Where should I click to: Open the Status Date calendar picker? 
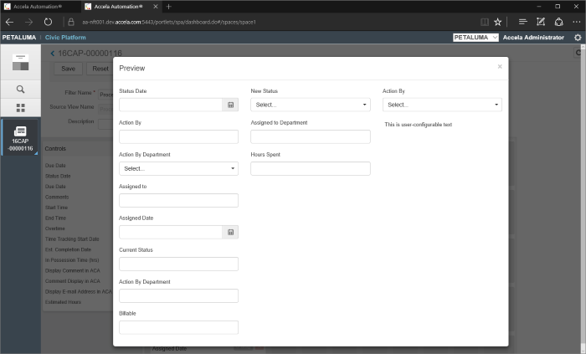coord(230,105)
